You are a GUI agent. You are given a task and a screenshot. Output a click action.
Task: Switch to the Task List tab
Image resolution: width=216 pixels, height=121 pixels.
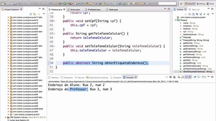(194, 9)
